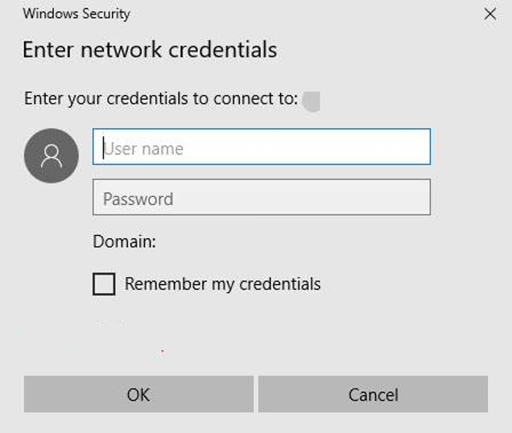Select the Password placeholder text
This screenshot has height=433, width=512.
[x=138, y=199]
